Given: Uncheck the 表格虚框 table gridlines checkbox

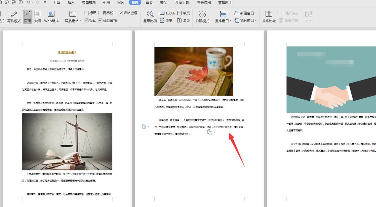Looking at the screenshot, I should [121, 13].
